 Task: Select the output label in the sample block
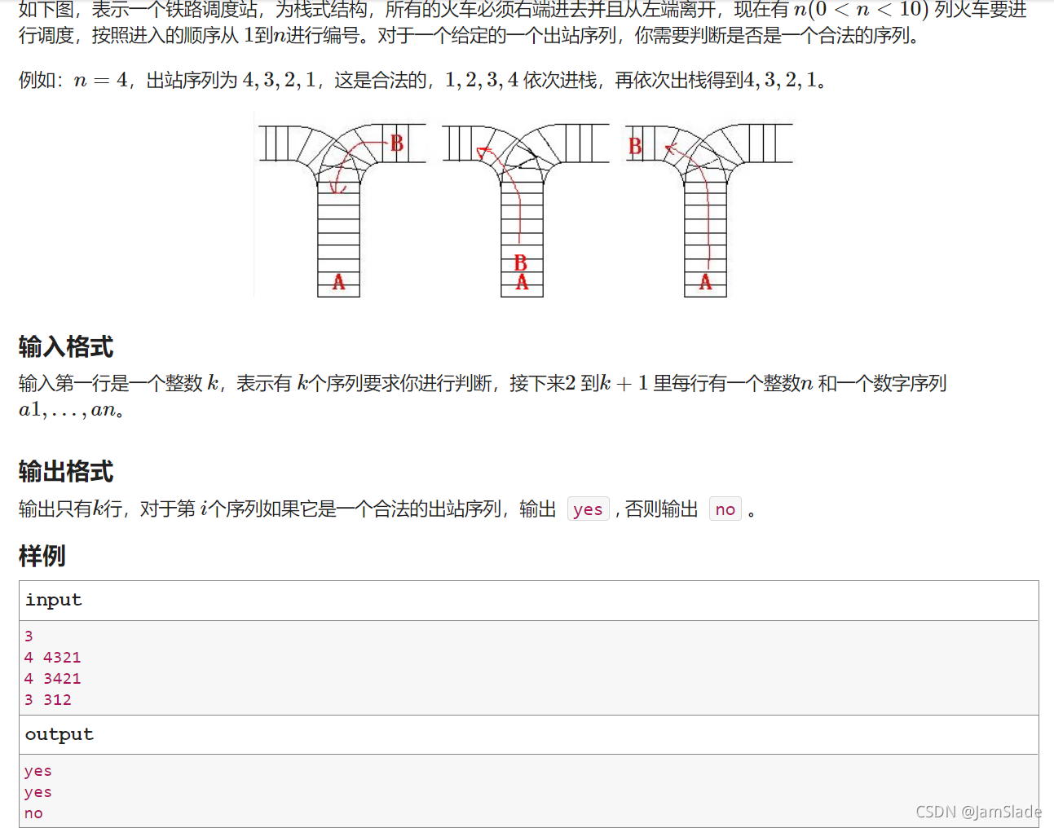coord(59,734)
